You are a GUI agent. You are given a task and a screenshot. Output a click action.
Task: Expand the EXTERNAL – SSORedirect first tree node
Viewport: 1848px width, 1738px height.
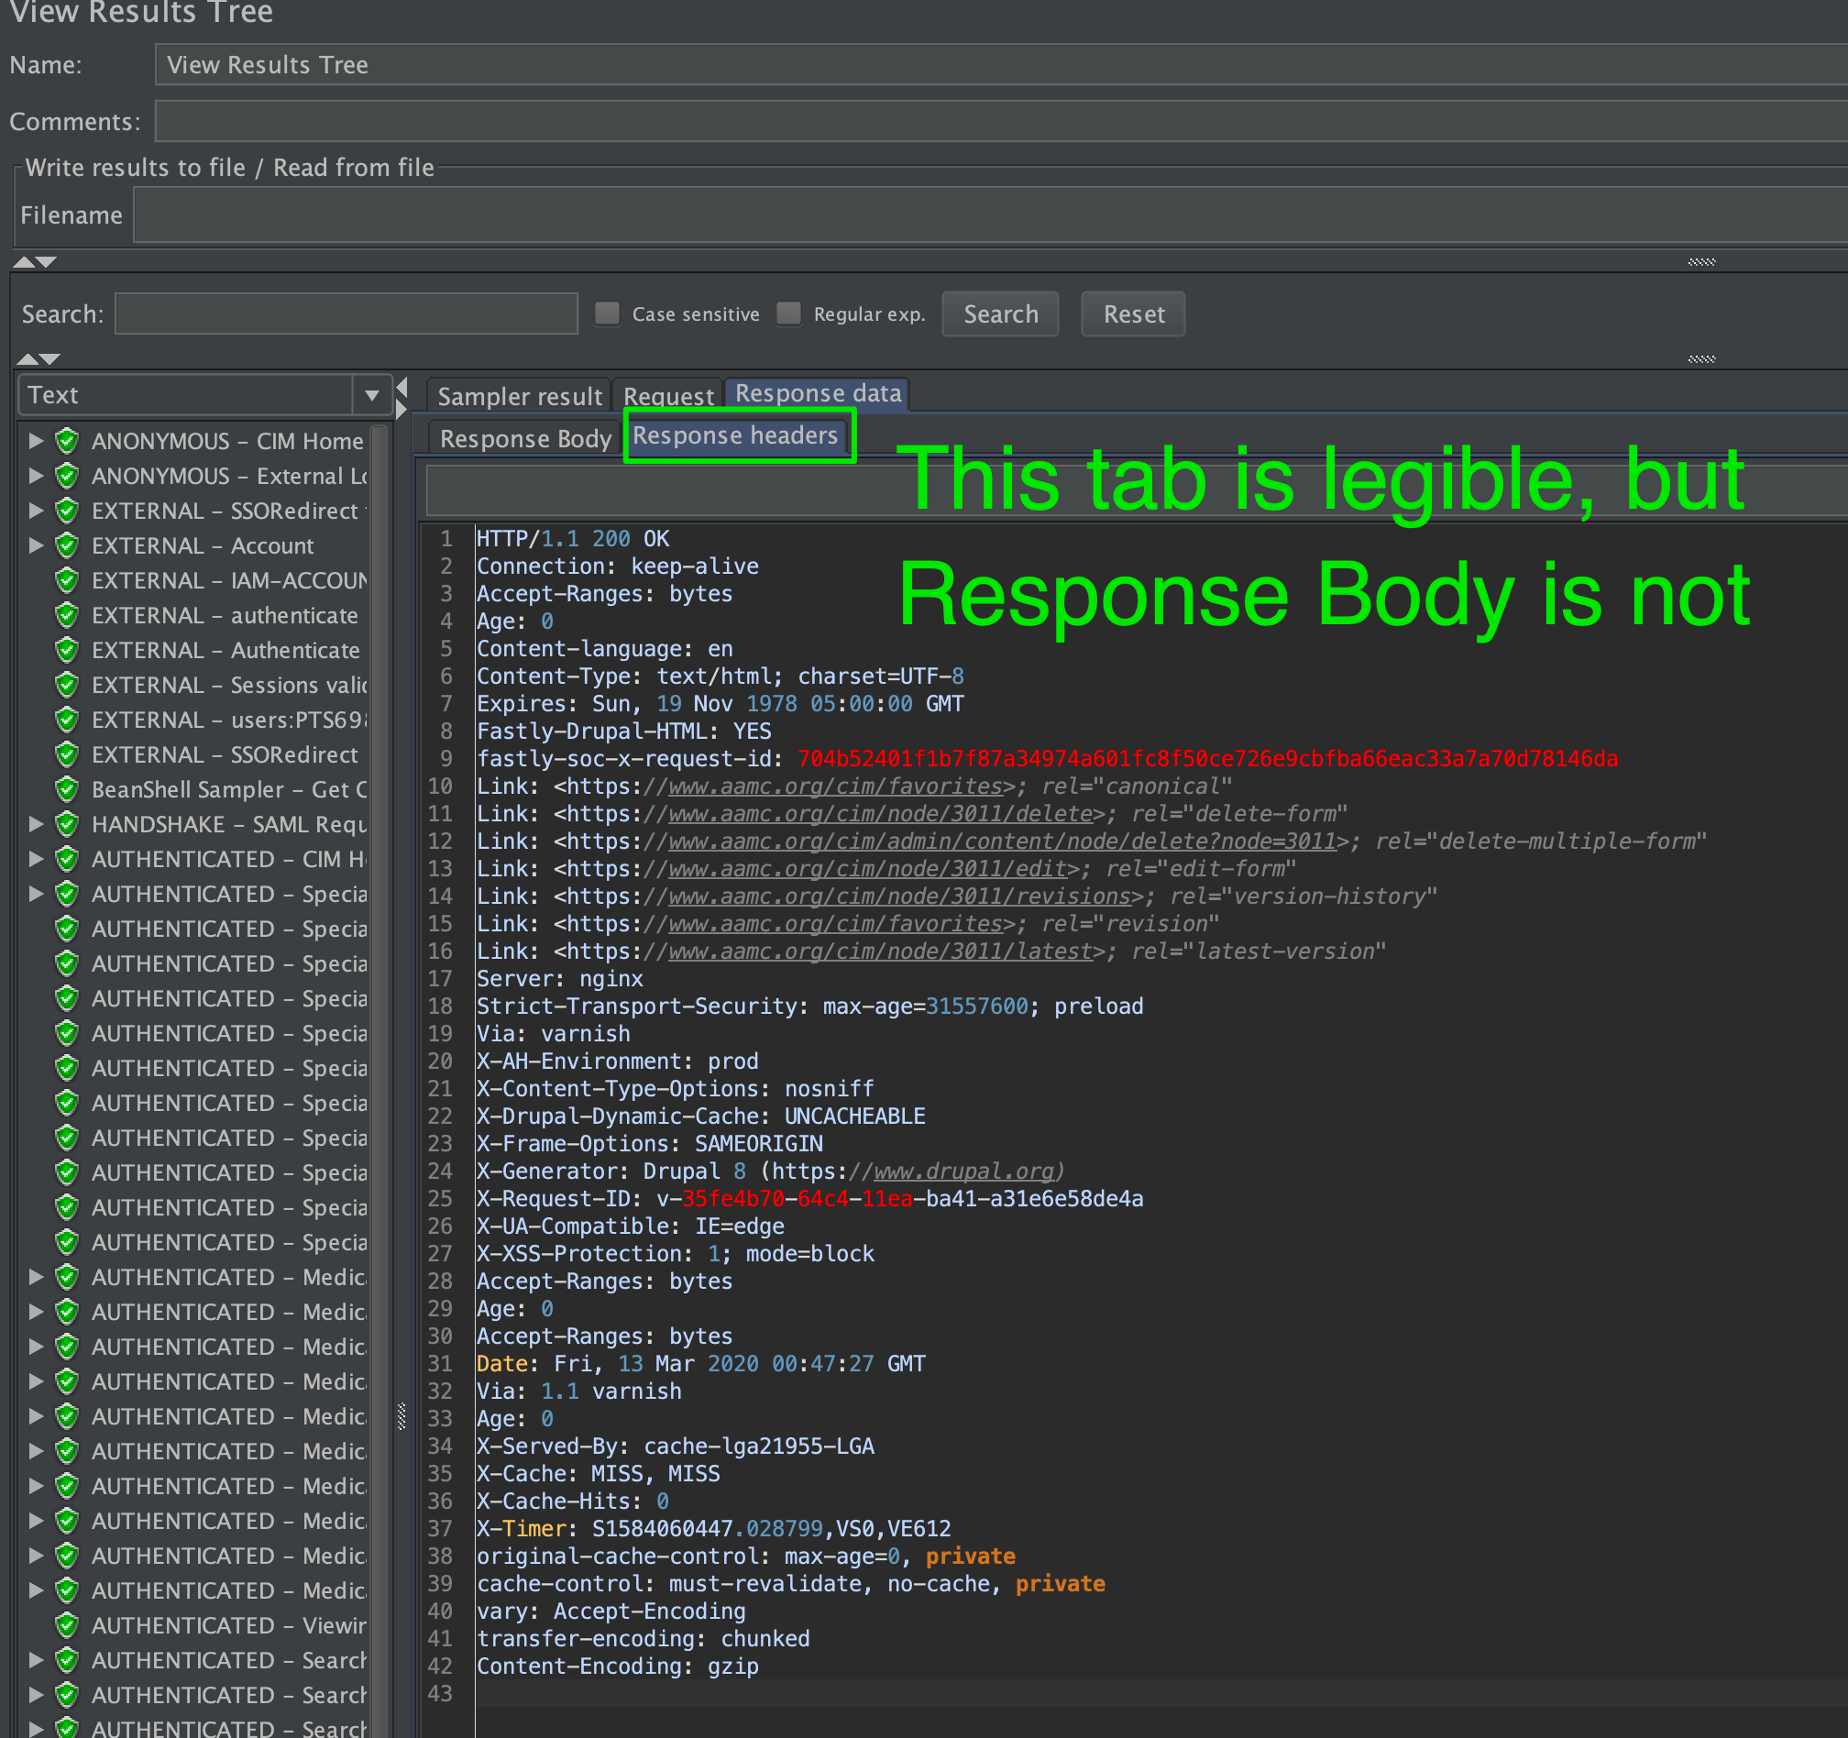click(36, 511)
